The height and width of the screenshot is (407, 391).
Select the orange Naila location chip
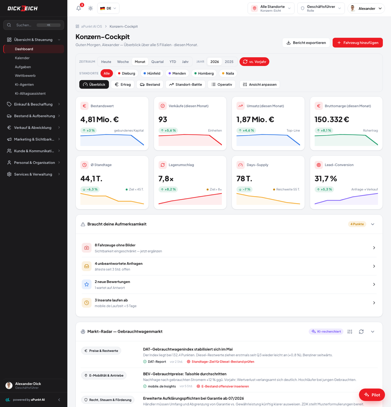tap(228, 73)
